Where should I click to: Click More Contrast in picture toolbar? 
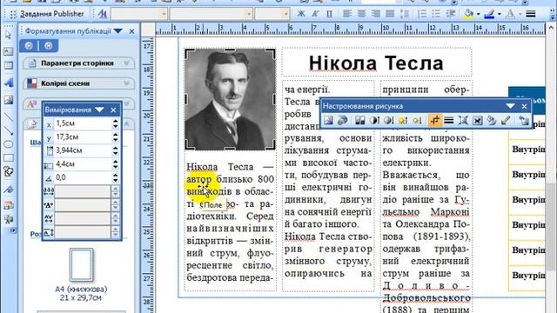[373, 121]
